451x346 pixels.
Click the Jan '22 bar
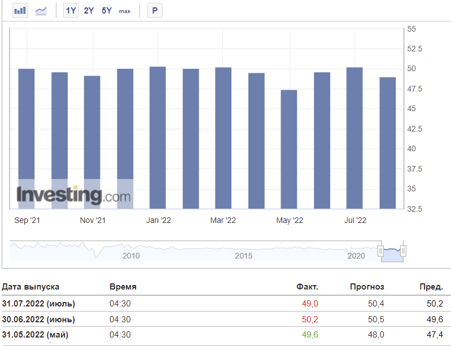(x=157, y=138)
